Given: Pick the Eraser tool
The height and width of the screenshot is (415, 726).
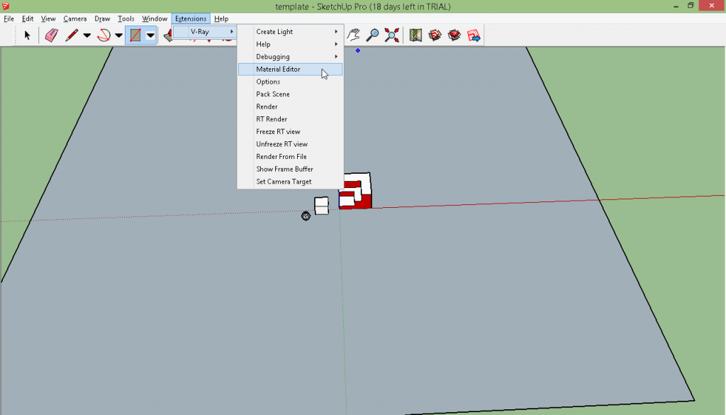Looking at the screenshot, I should (x=51, y=35).
